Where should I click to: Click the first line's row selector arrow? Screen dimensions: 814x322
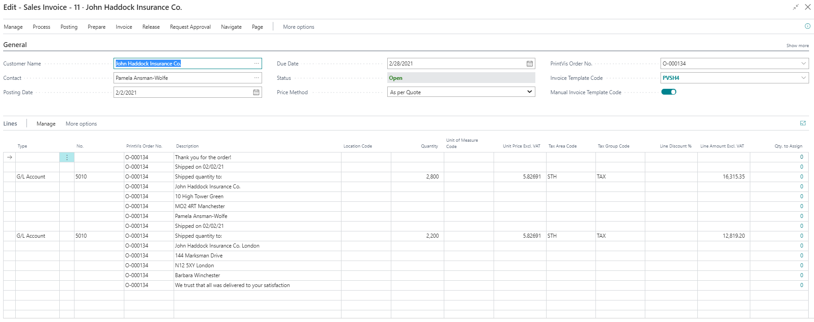pyautogui.click(x=9, y=157)
